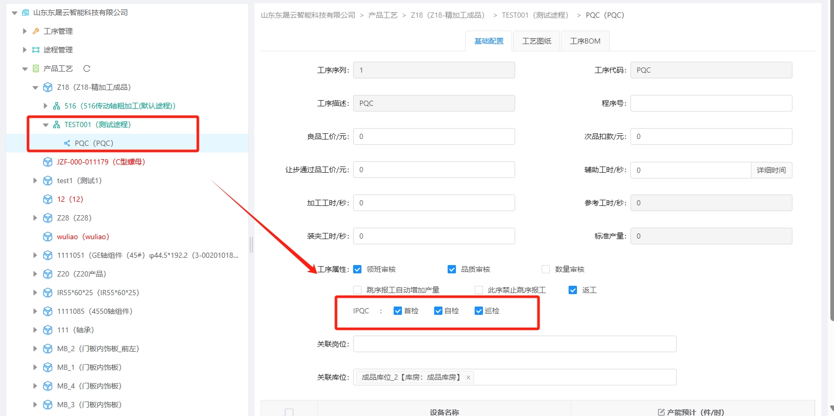
Task: Click the cube icon of 111 (轴承)
Action: click(x=48, y=330)
